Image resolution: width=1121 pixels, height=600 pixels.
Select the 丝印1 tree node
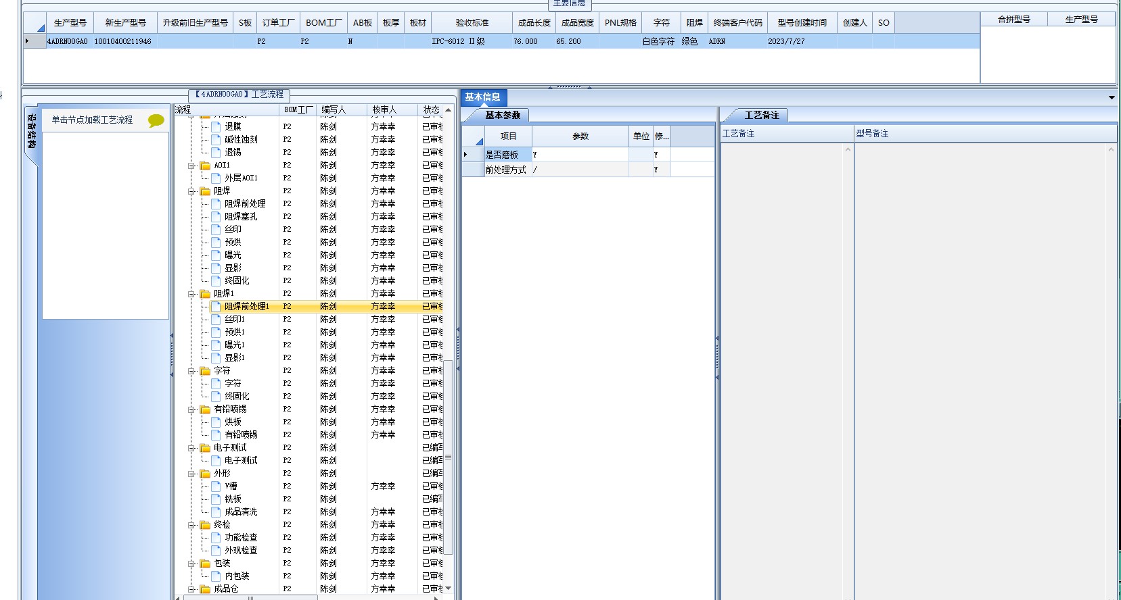tap(235, 319)
